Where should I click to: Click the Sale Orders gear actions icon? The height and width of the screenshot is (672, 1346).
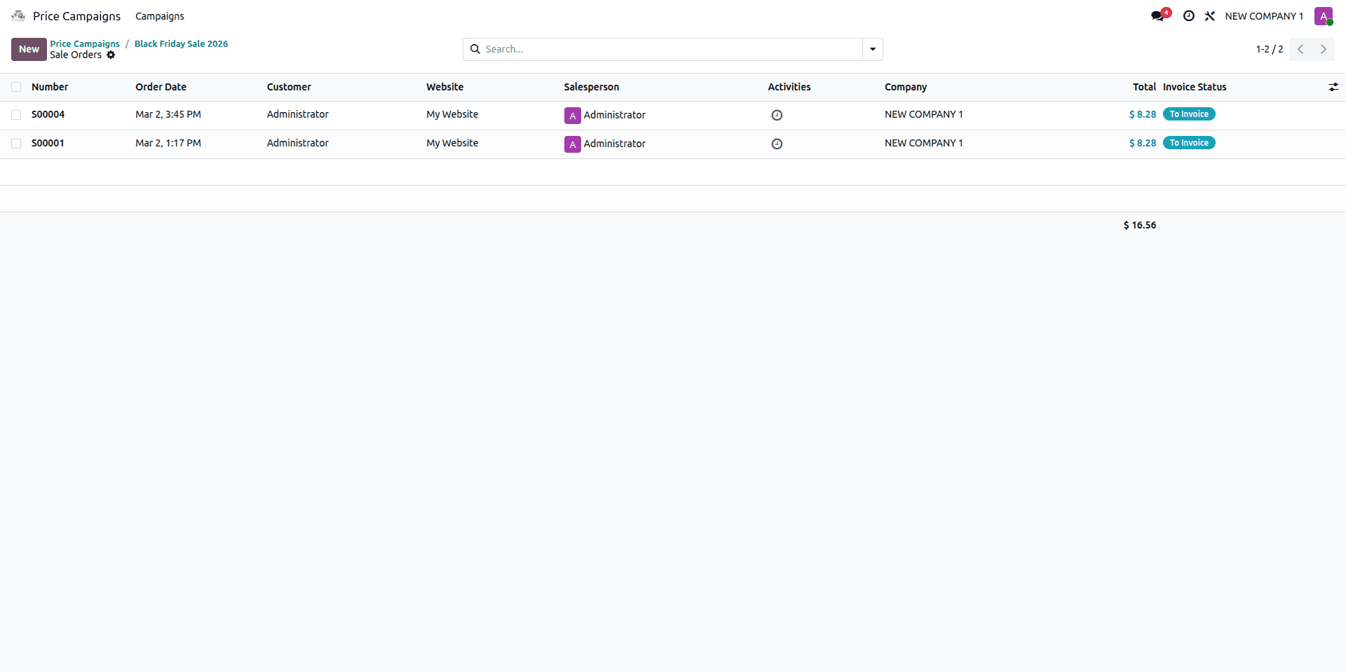111,55
